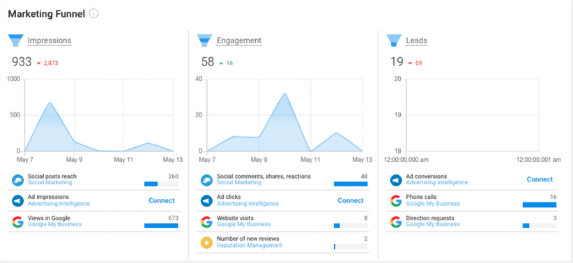Open Google My Business link under Views in Google

tap(54, 225)
